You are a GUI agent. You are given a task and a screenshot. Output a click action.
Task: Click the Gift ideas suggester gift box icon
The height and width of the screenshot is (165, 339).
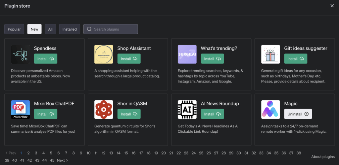pyautogui.click(x=270, y=54)
